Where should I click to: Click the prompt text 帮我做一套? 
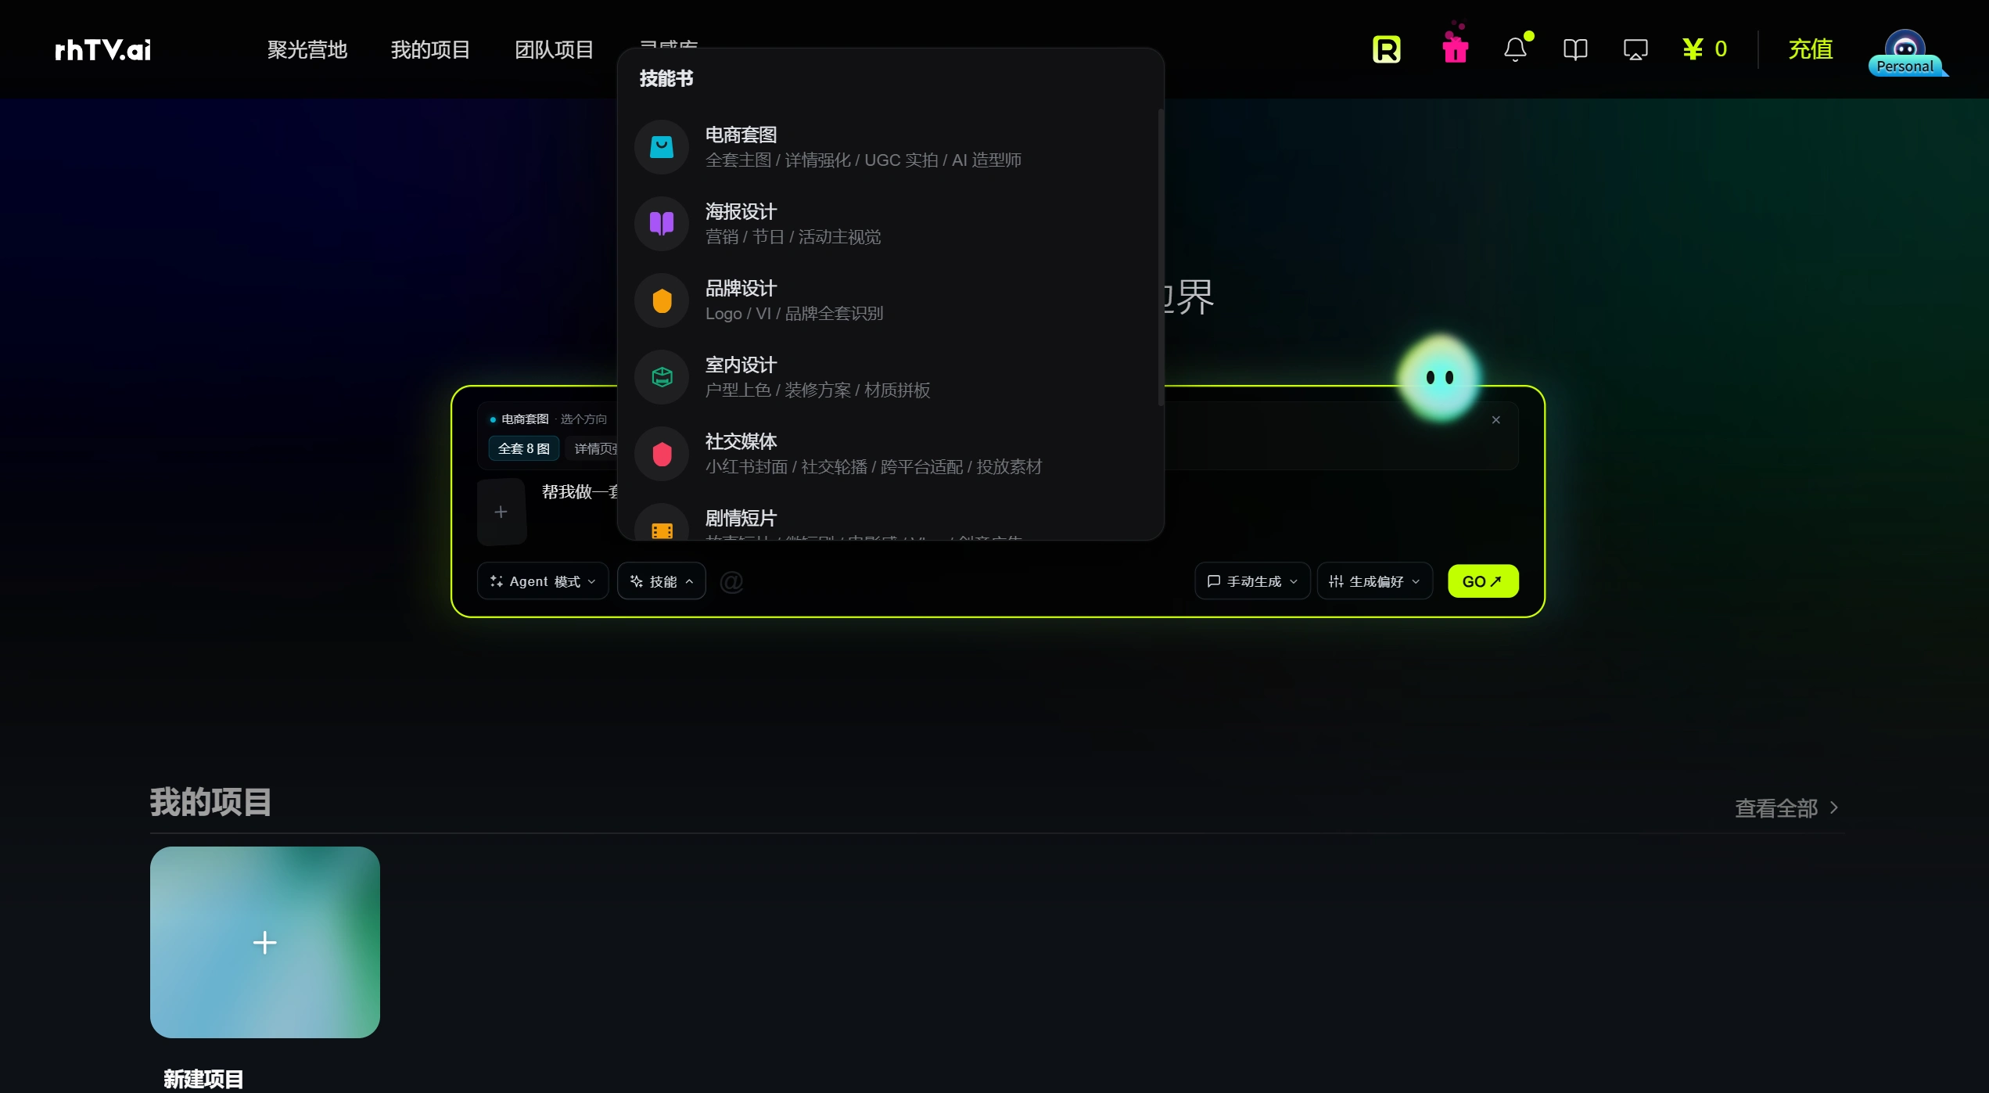[x=580, y=492]
